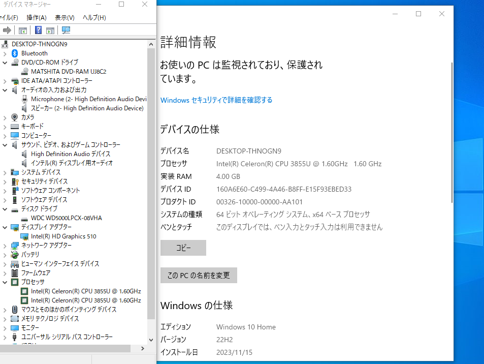Open the ファイル(F) menu
Image resolution: width=484 pixels, height=364 pixels.
pos(9,18)
